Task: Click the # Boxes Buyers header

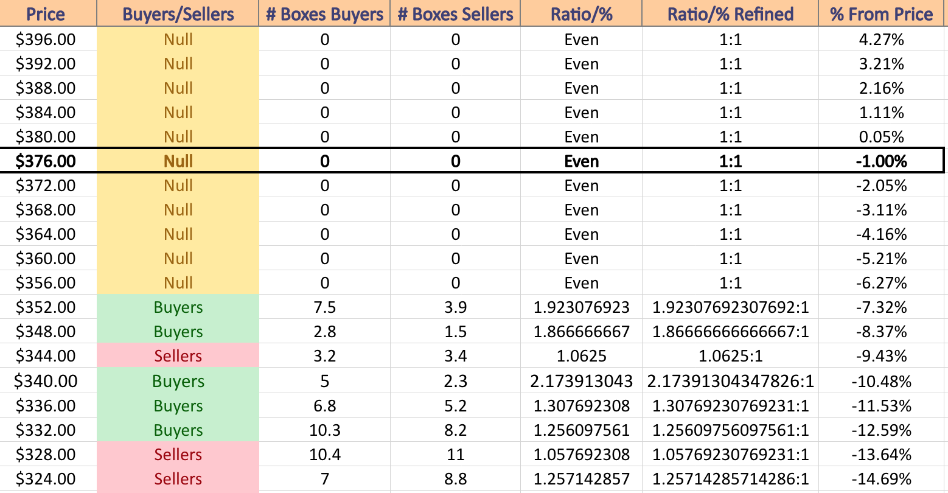Action: (x=324, y=14)
